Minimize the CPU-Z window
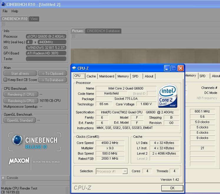 (167, 68)
